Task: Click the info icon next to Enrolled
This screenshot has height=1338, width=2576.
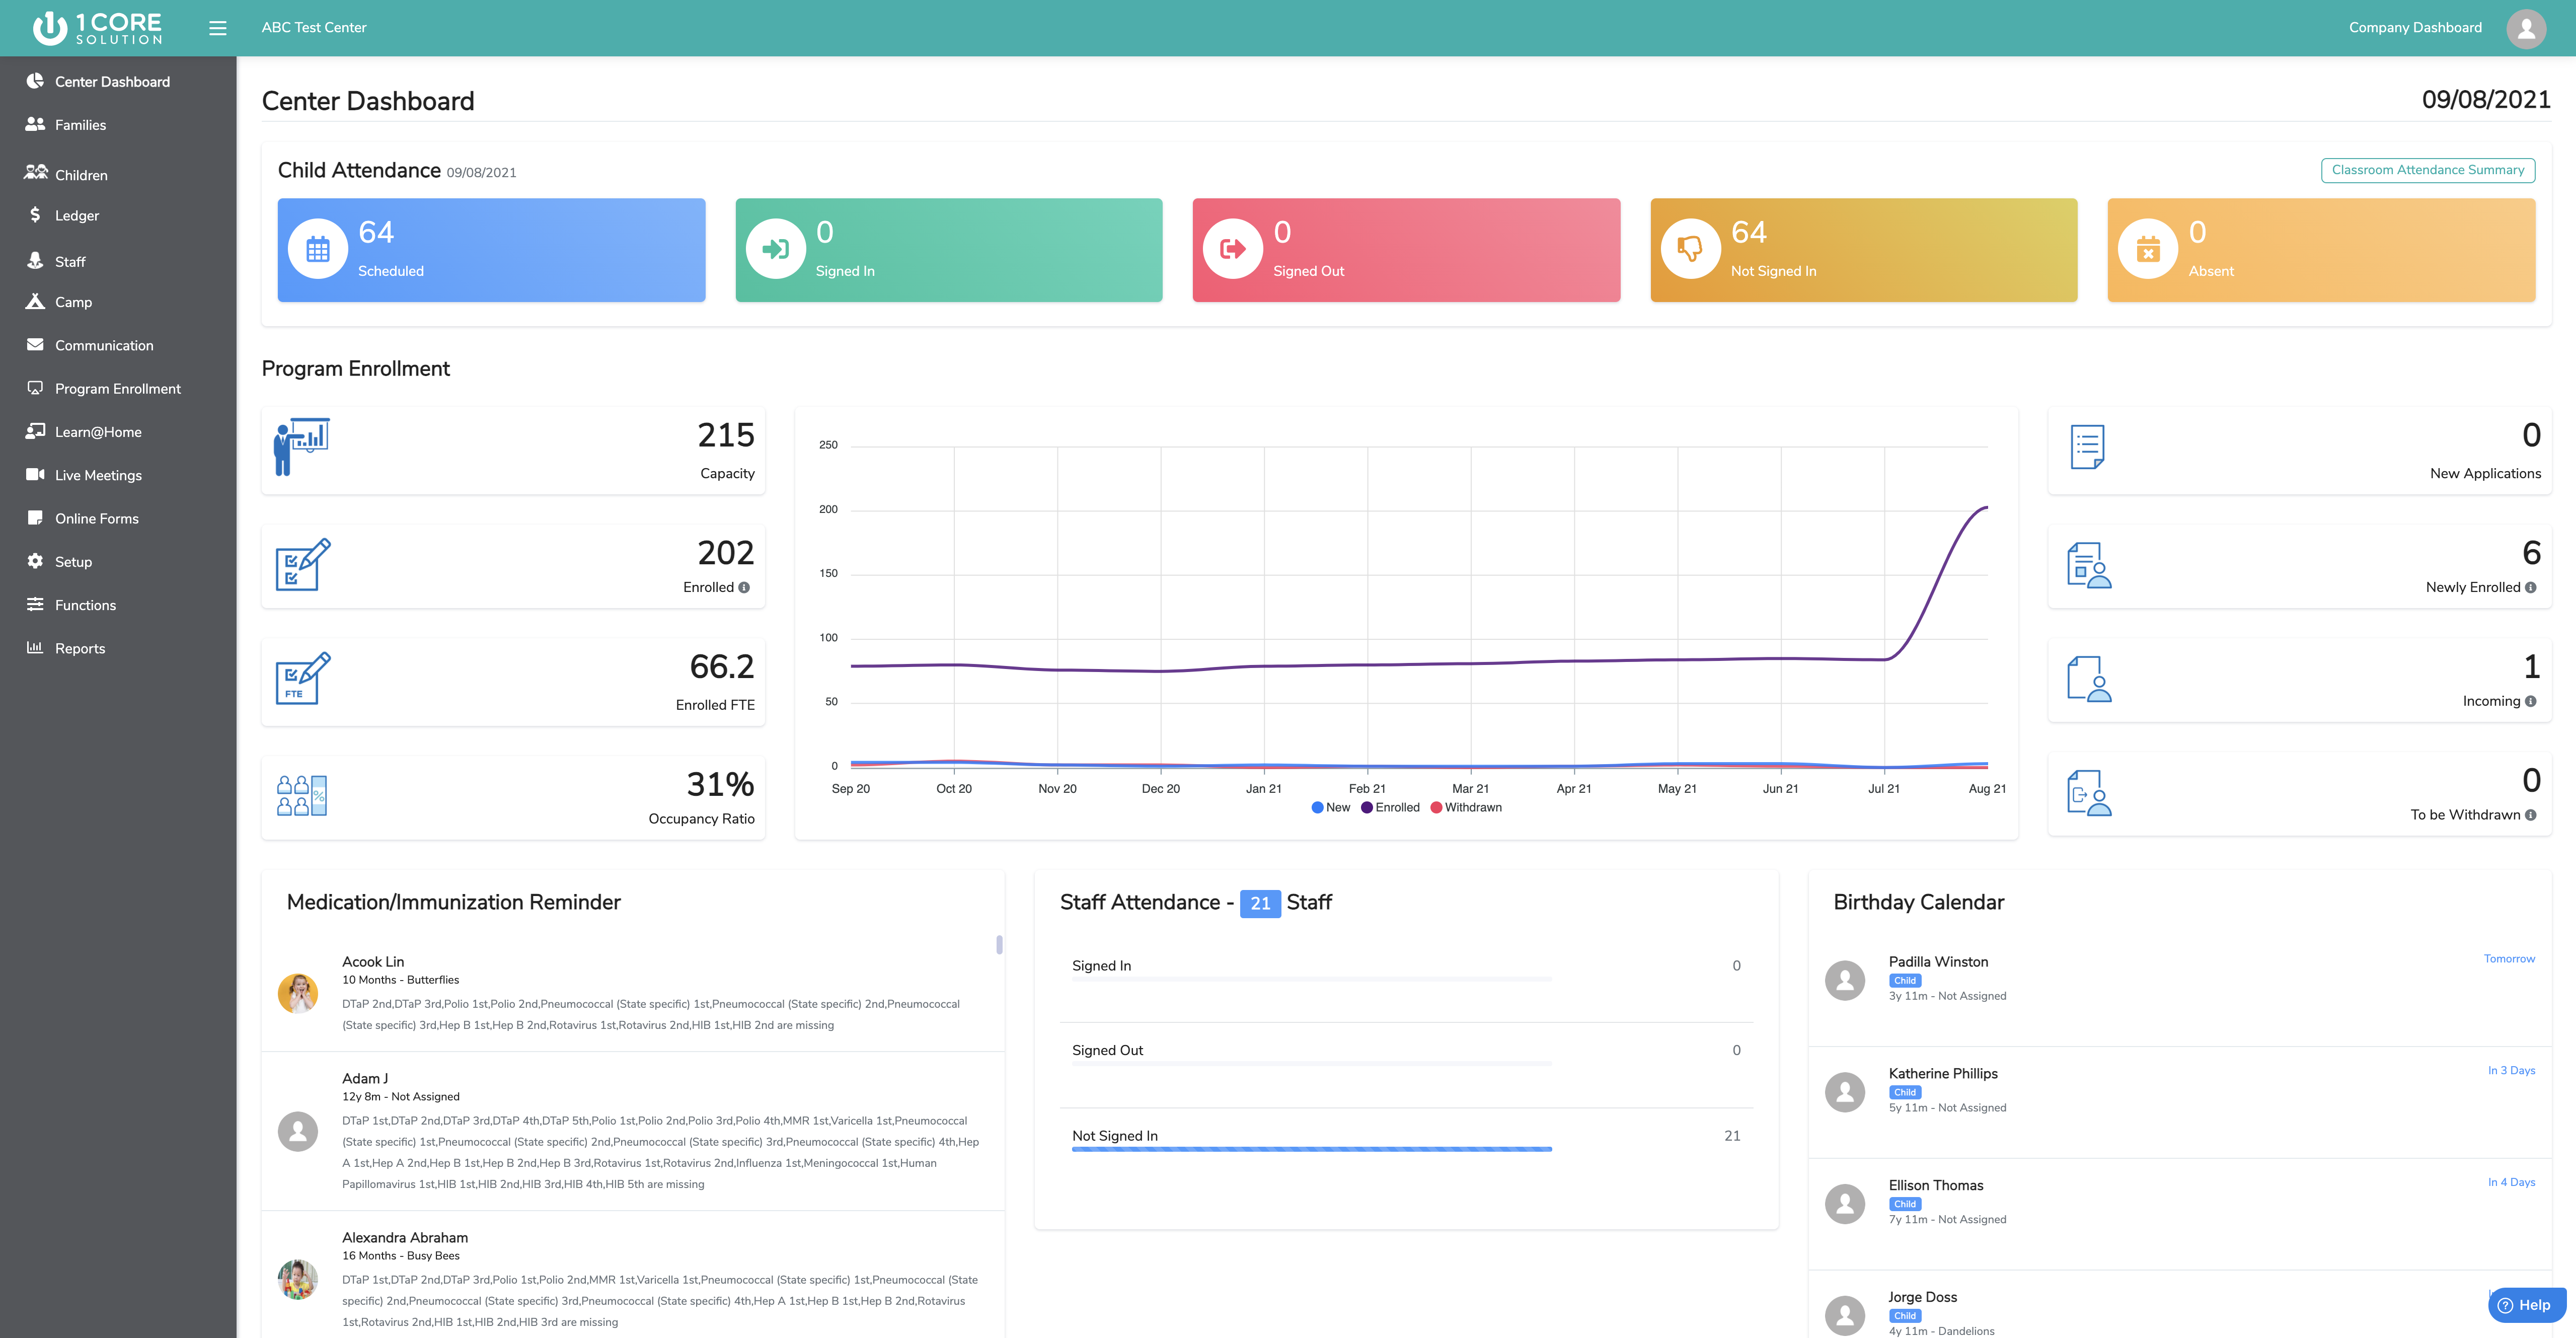Action: [x=744, y=587]
